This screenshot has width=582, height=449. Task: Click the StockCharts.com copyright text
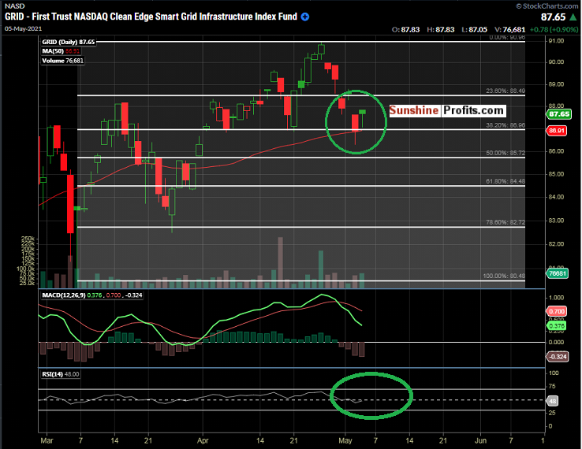pyautogui.click(x=547, y=6)
